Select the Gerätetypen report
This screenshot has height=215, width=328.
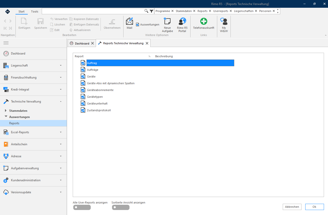(95, 97)
